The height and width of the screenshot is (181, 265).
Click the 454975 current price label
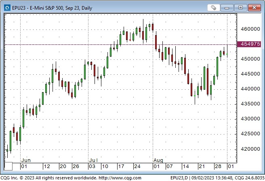pyautogui.click(x=249, y=44)
